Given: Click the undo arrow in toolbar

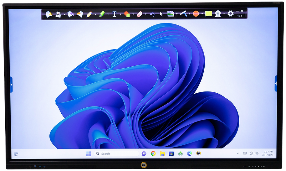Looking at the screenshot, I should pyautogui.click(x=152, y=14).
